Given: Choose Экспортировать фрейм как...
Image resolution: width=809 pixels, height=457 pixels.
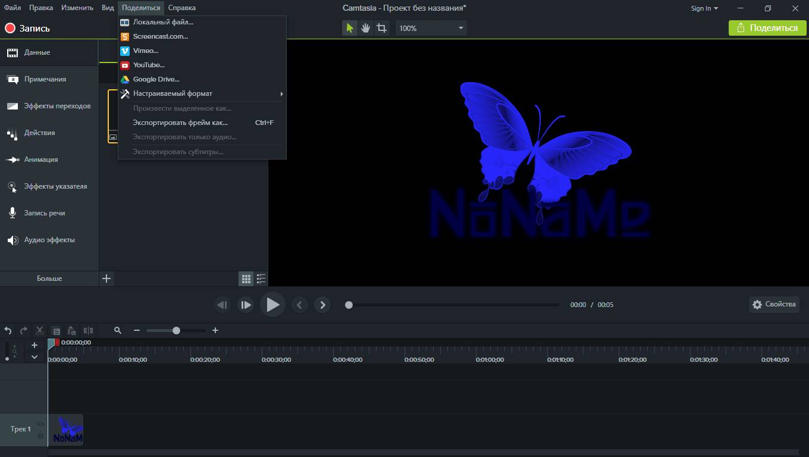Looking at the screenshot, I should coord(202,123).
